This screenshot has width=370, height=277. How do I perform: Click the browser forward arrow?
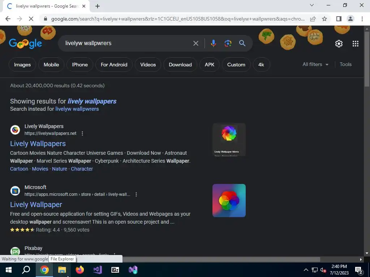click(x=20, y=19)
